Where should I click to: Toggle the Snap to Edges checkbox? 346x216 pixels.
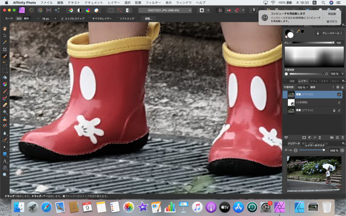[62, 19]
